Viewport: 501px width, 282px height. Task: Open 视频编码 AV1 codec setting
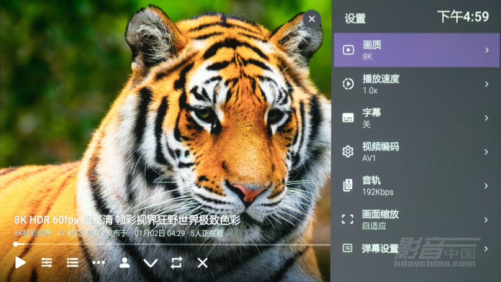click(x=416, y=152)
